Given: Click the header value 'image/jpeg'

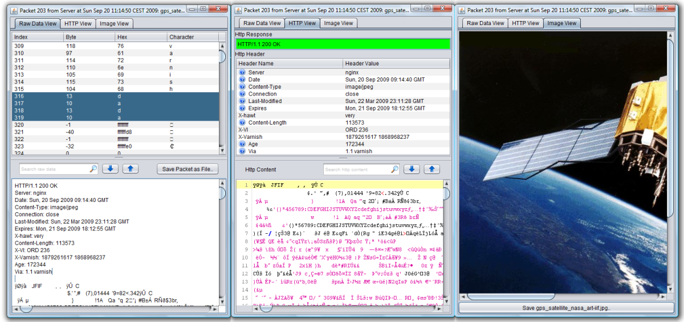Looking at the screenshot, I should (361, 86).
